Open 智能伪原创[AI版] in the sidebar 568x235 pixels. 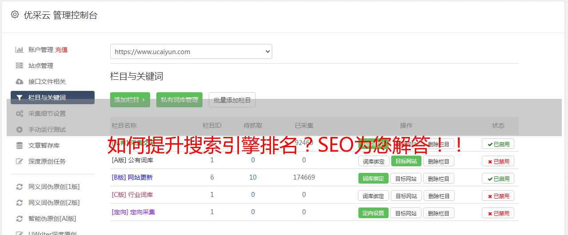pyautogui.click(x=52, y=219)
